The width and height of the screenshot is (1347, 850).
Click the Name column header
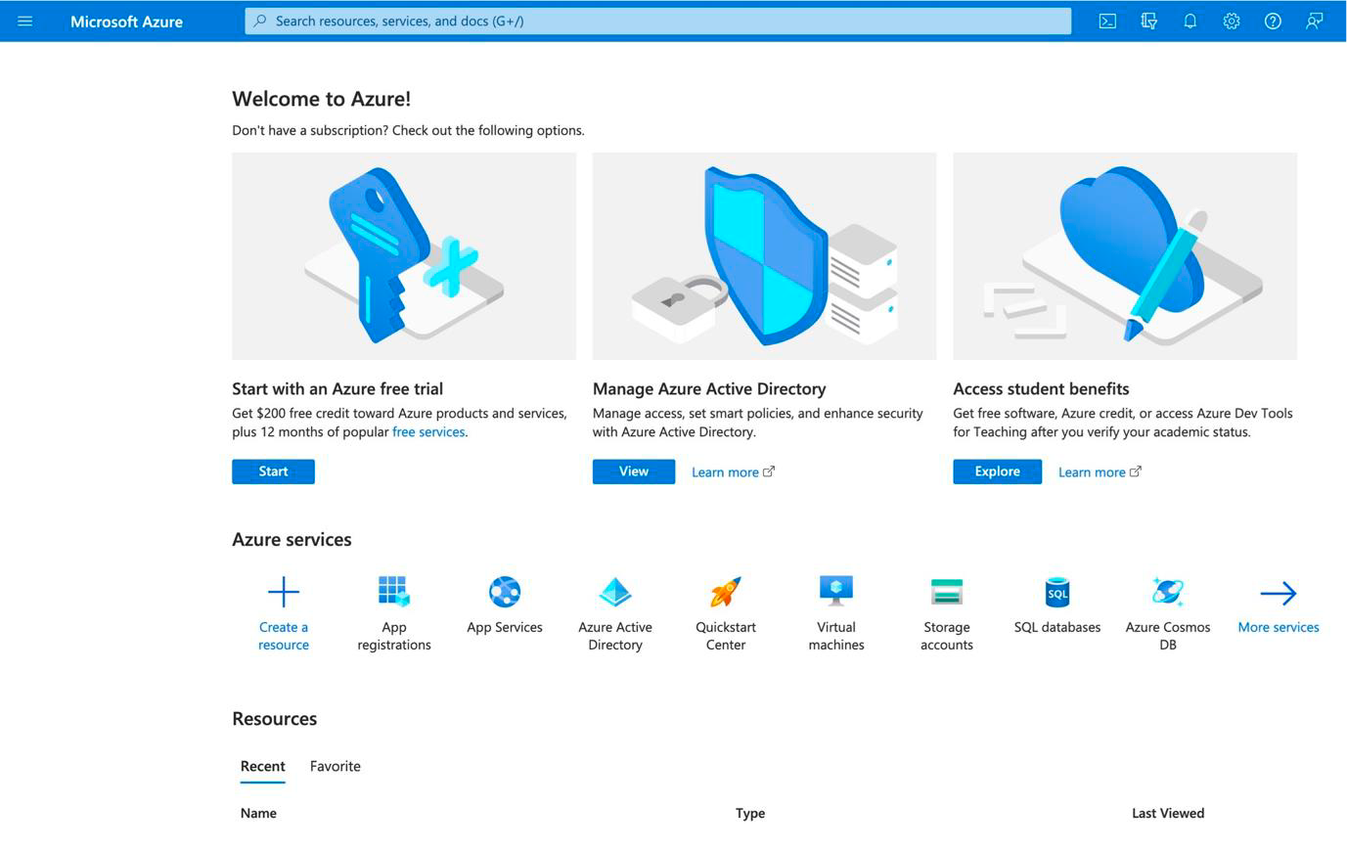pos(258,813)
